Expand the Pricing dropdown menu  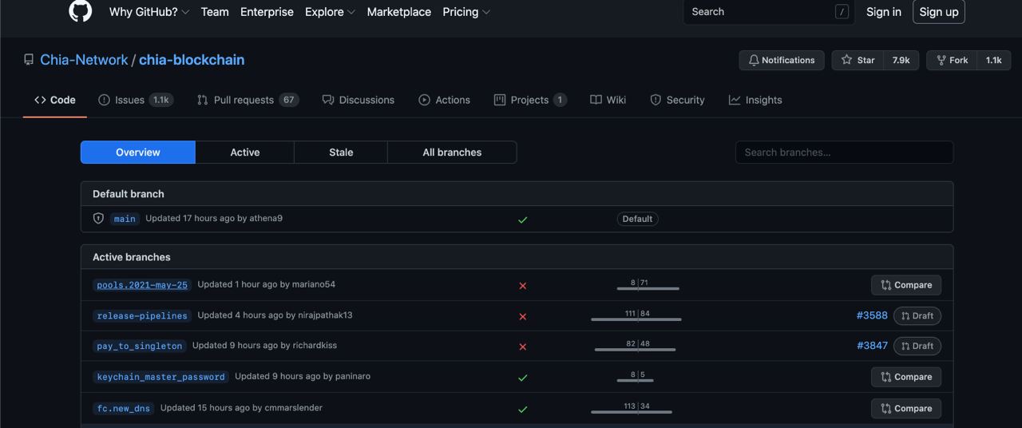point(466,12)
